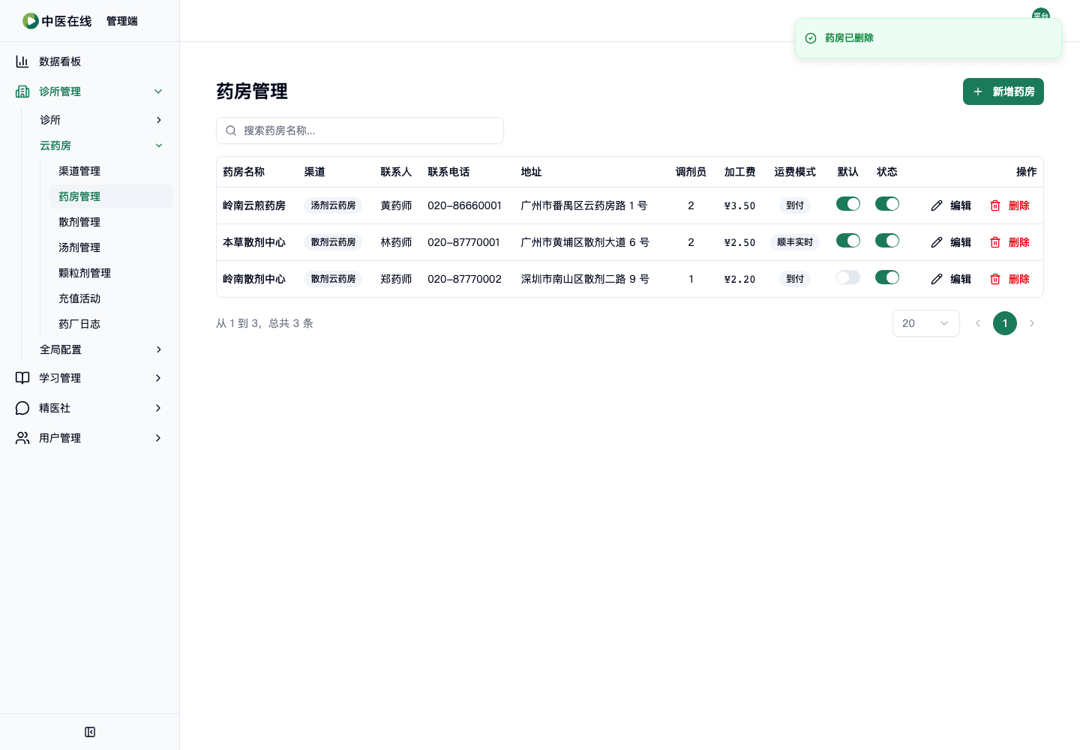Click the fee value ¥3.50
This screenshot has width=1080, height=750.
(739, 205)
